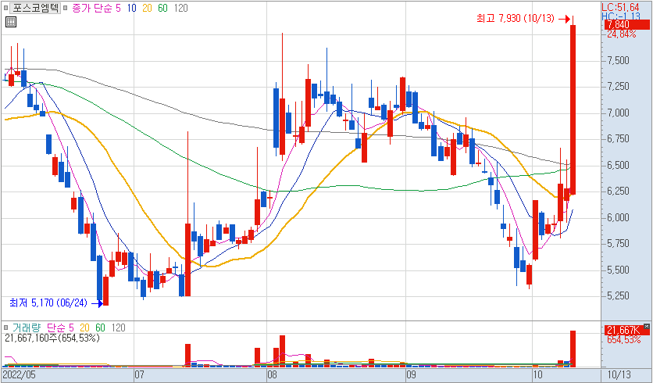Click the small square marker before 거래량
653x383 pixels.
pyautogui.click(x=5, y=328)
